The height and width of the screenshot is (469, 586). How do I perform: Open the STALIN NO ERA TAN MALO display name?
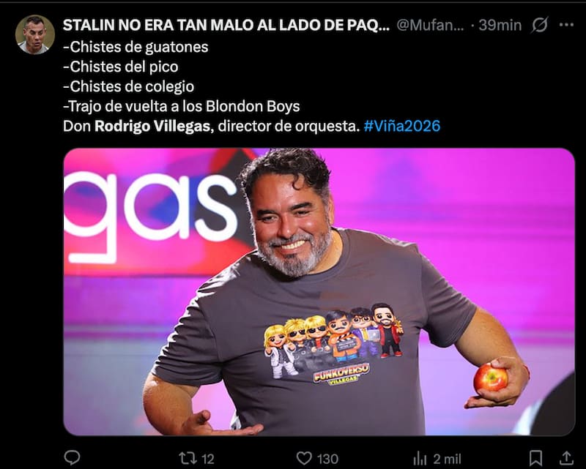pyautogui.click(x=226, y=25)
